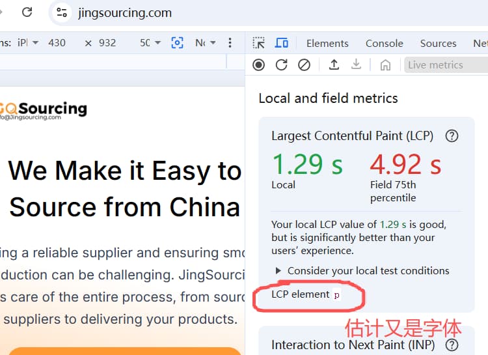Switch to the Sources tab
This screenshot has height=355, width=488.
438,44
